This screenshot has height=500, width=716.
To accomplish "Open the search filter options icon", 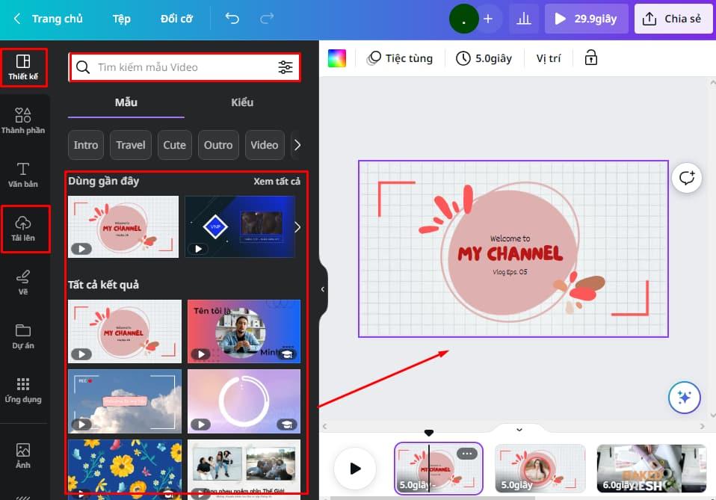I will [286, 67].
